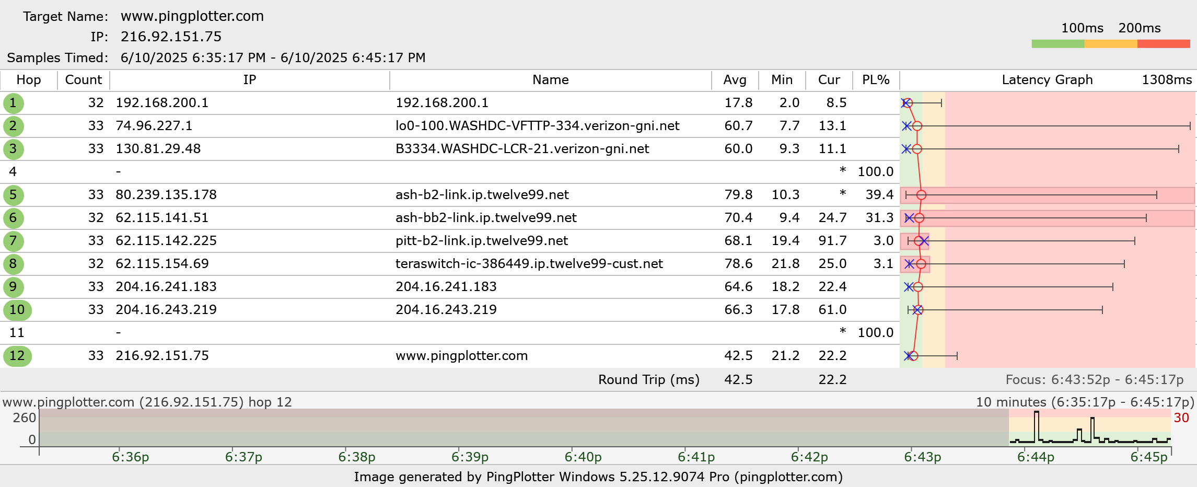Image resolution: width=1197 pixels, height=487 pixels.
Task: Click the Samples Timed date range value
Action: (x=273, y=57)
